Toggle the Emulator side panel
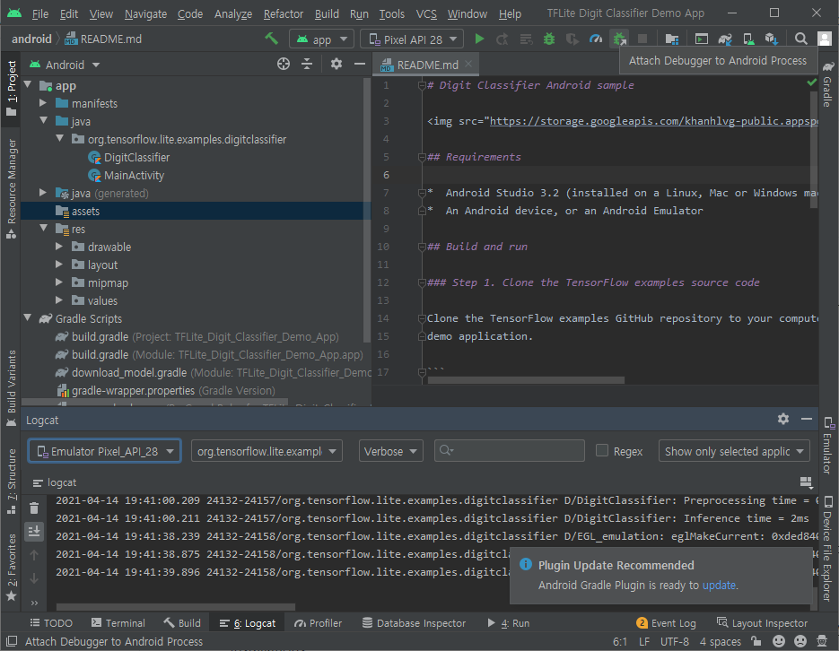 (828, 446)
